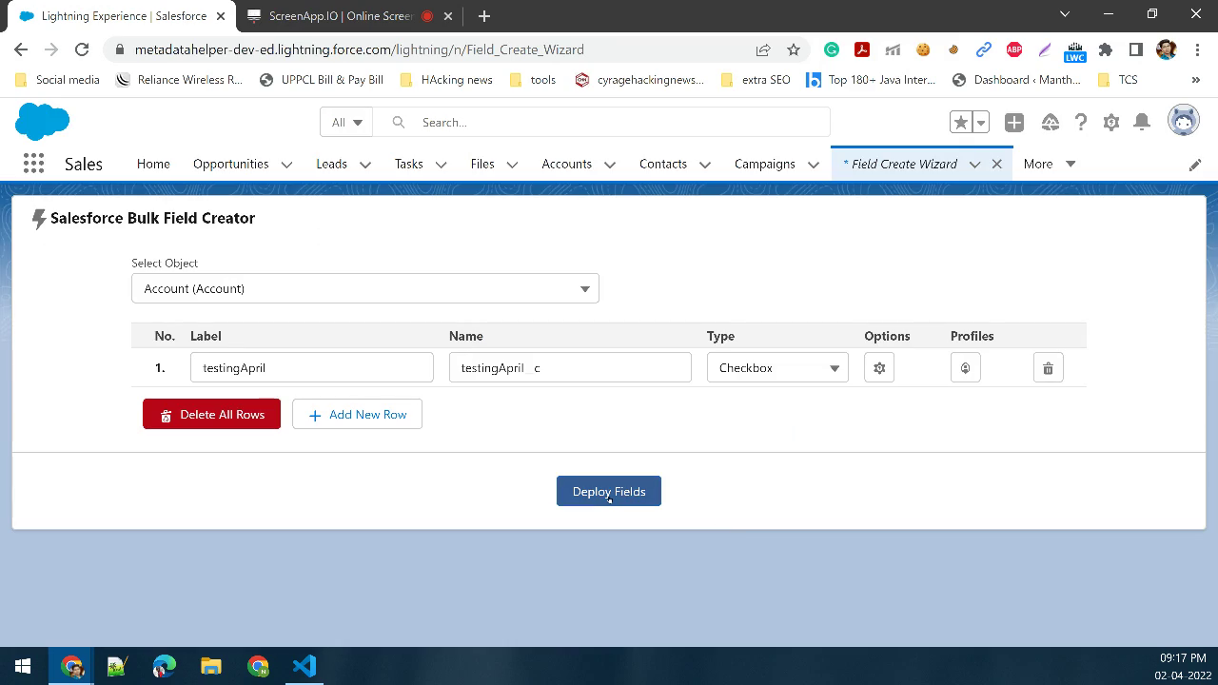Add a new field row
Viewport: 1218px width, 685px height.
coord(357,414)
